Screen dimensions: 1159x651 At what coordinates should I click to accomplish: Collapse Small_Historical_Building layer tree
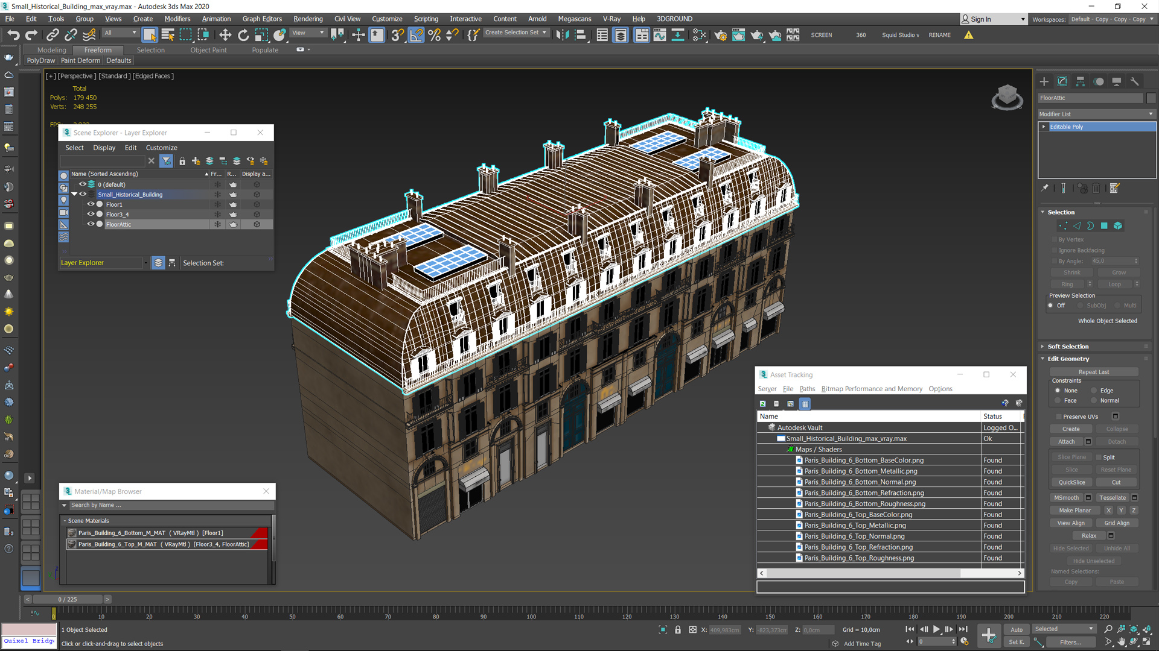(x=74, y=194)
